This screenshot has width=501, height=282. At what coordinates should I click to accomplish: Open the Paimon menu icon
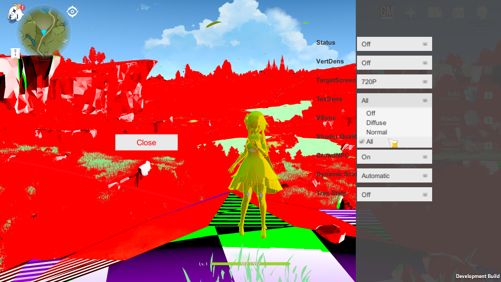click(x=15, y=13)
